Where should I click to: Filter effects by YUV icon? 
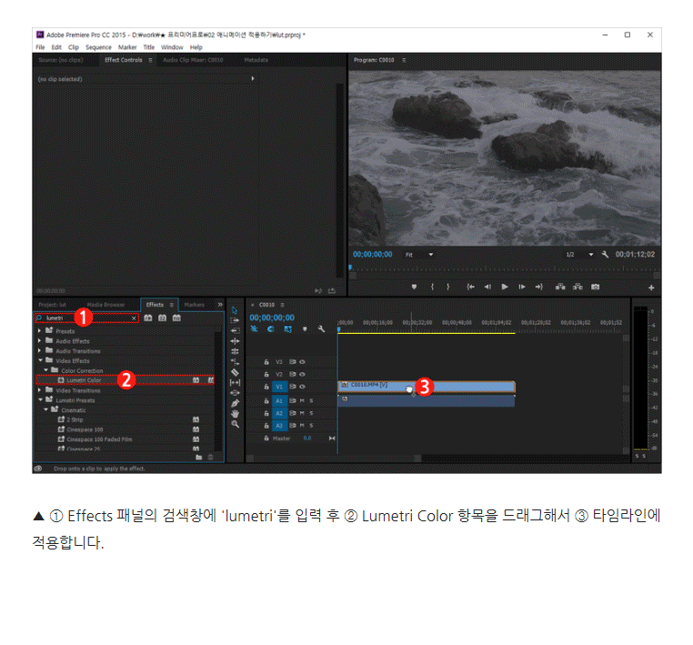click(176, 317)
